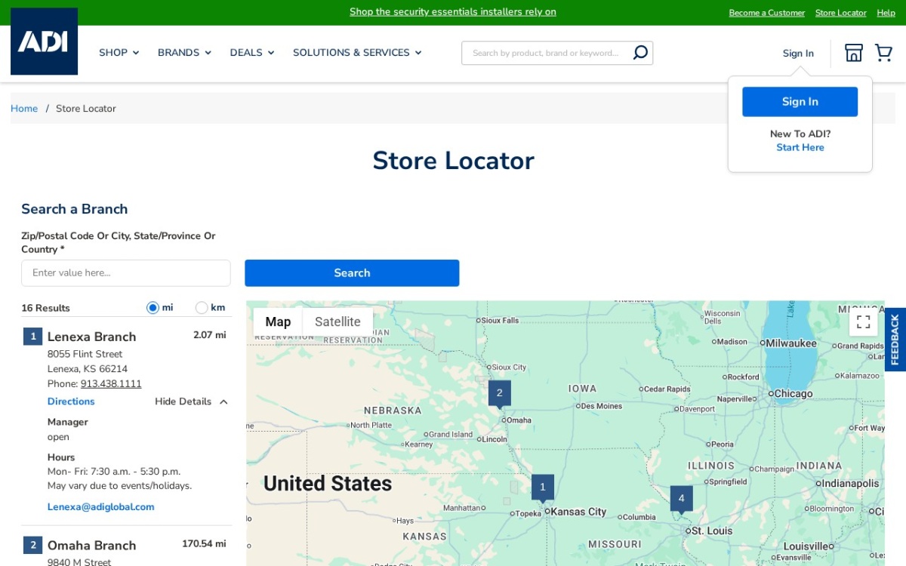Click the 2.07 mi distance

point(210,335)
